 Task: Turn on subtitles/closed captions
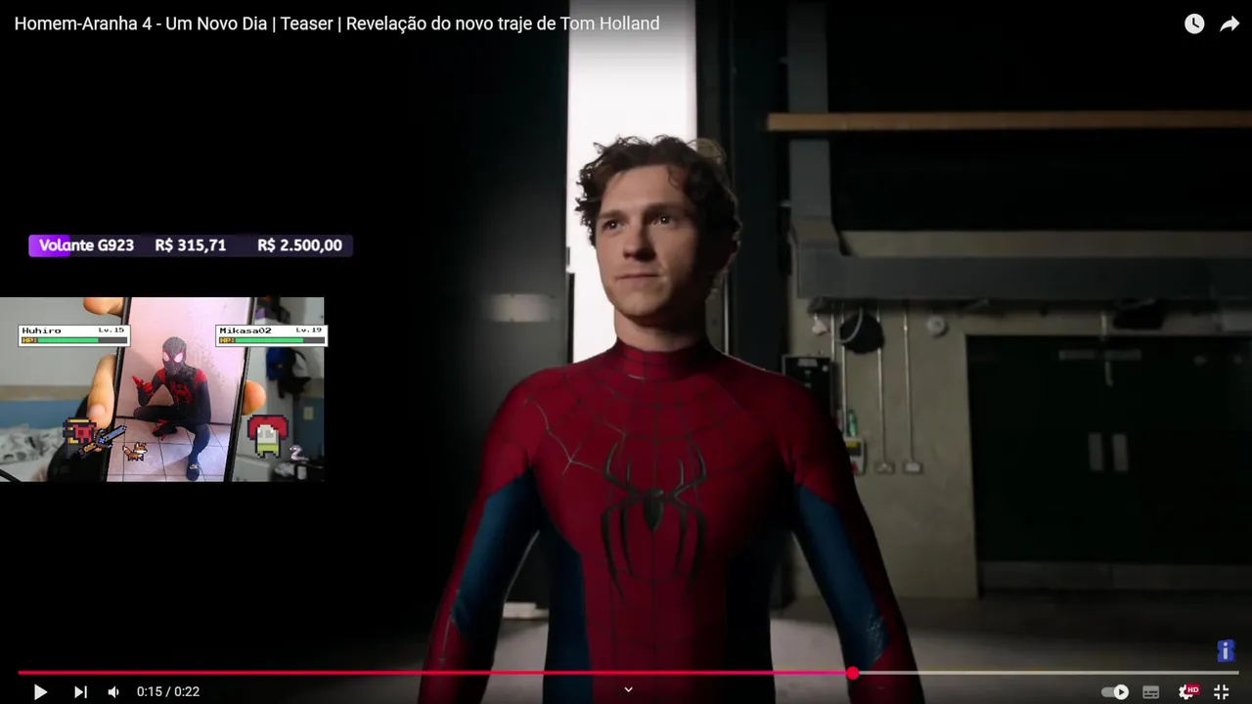(x=1151, y=691)
